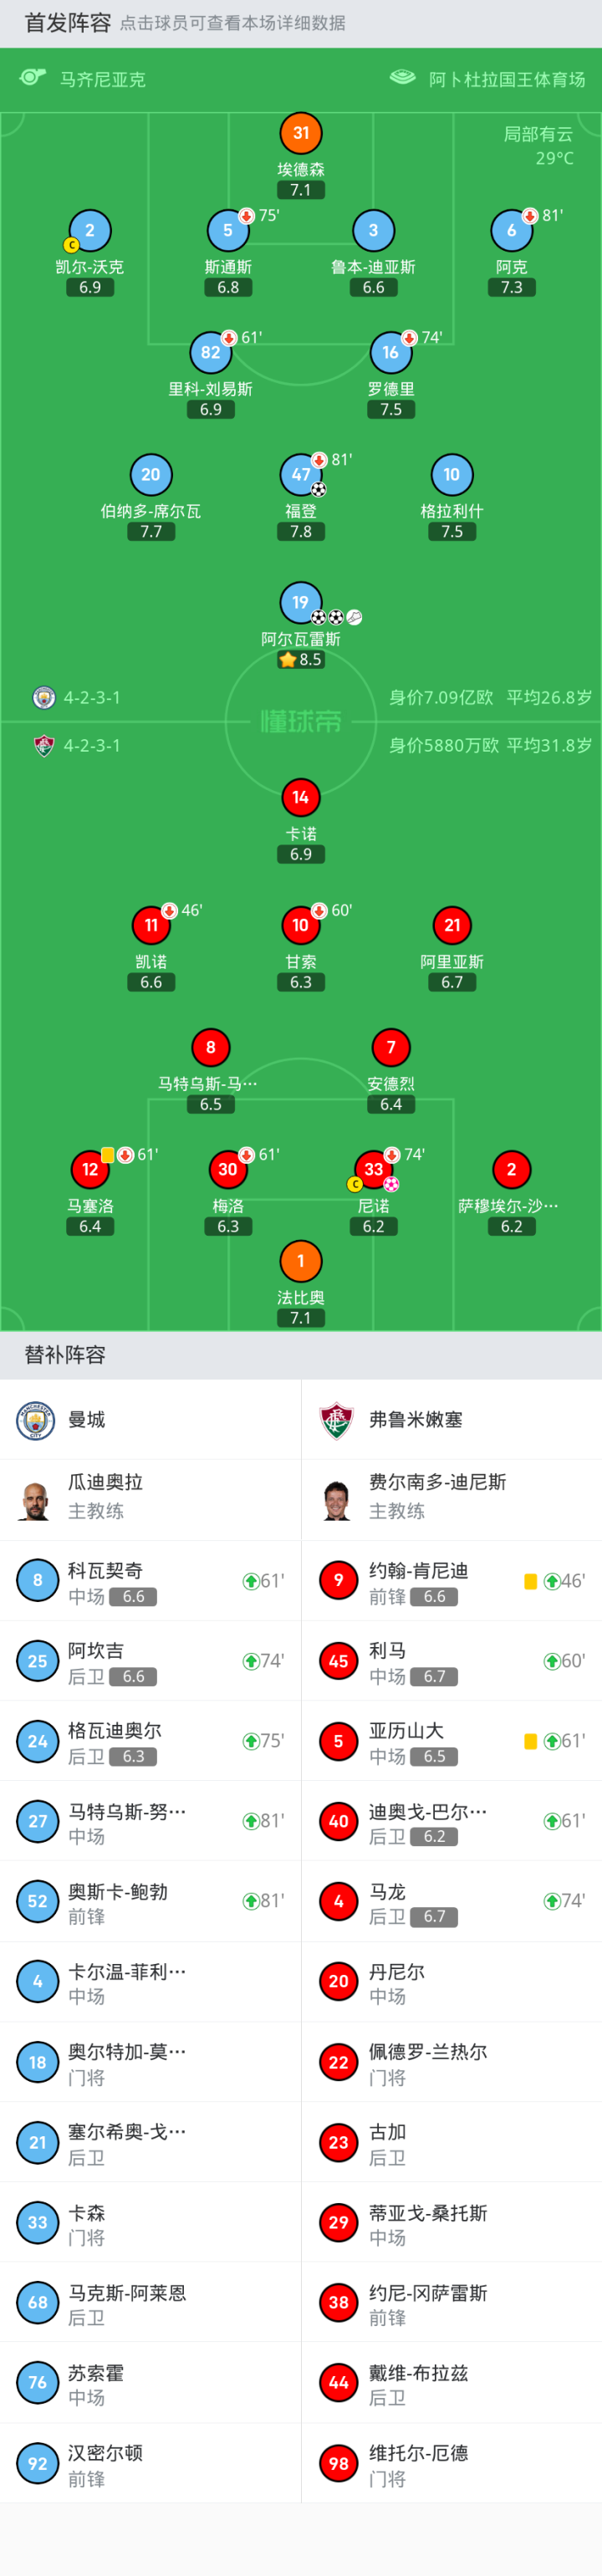
Task: Click the Manchester City crest in substitutes
Action: [x=36, y=1420]
